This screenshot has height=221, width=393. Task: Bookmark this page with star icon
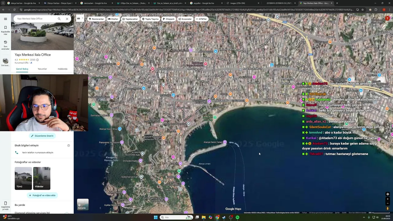click(363, 10)
